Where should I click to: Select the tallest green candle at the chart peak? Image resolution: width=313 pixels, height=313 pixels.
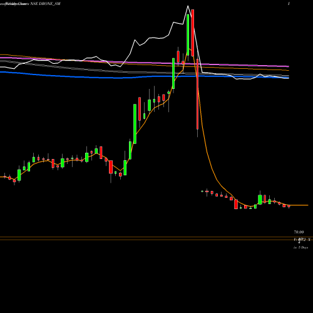[188, 35]
